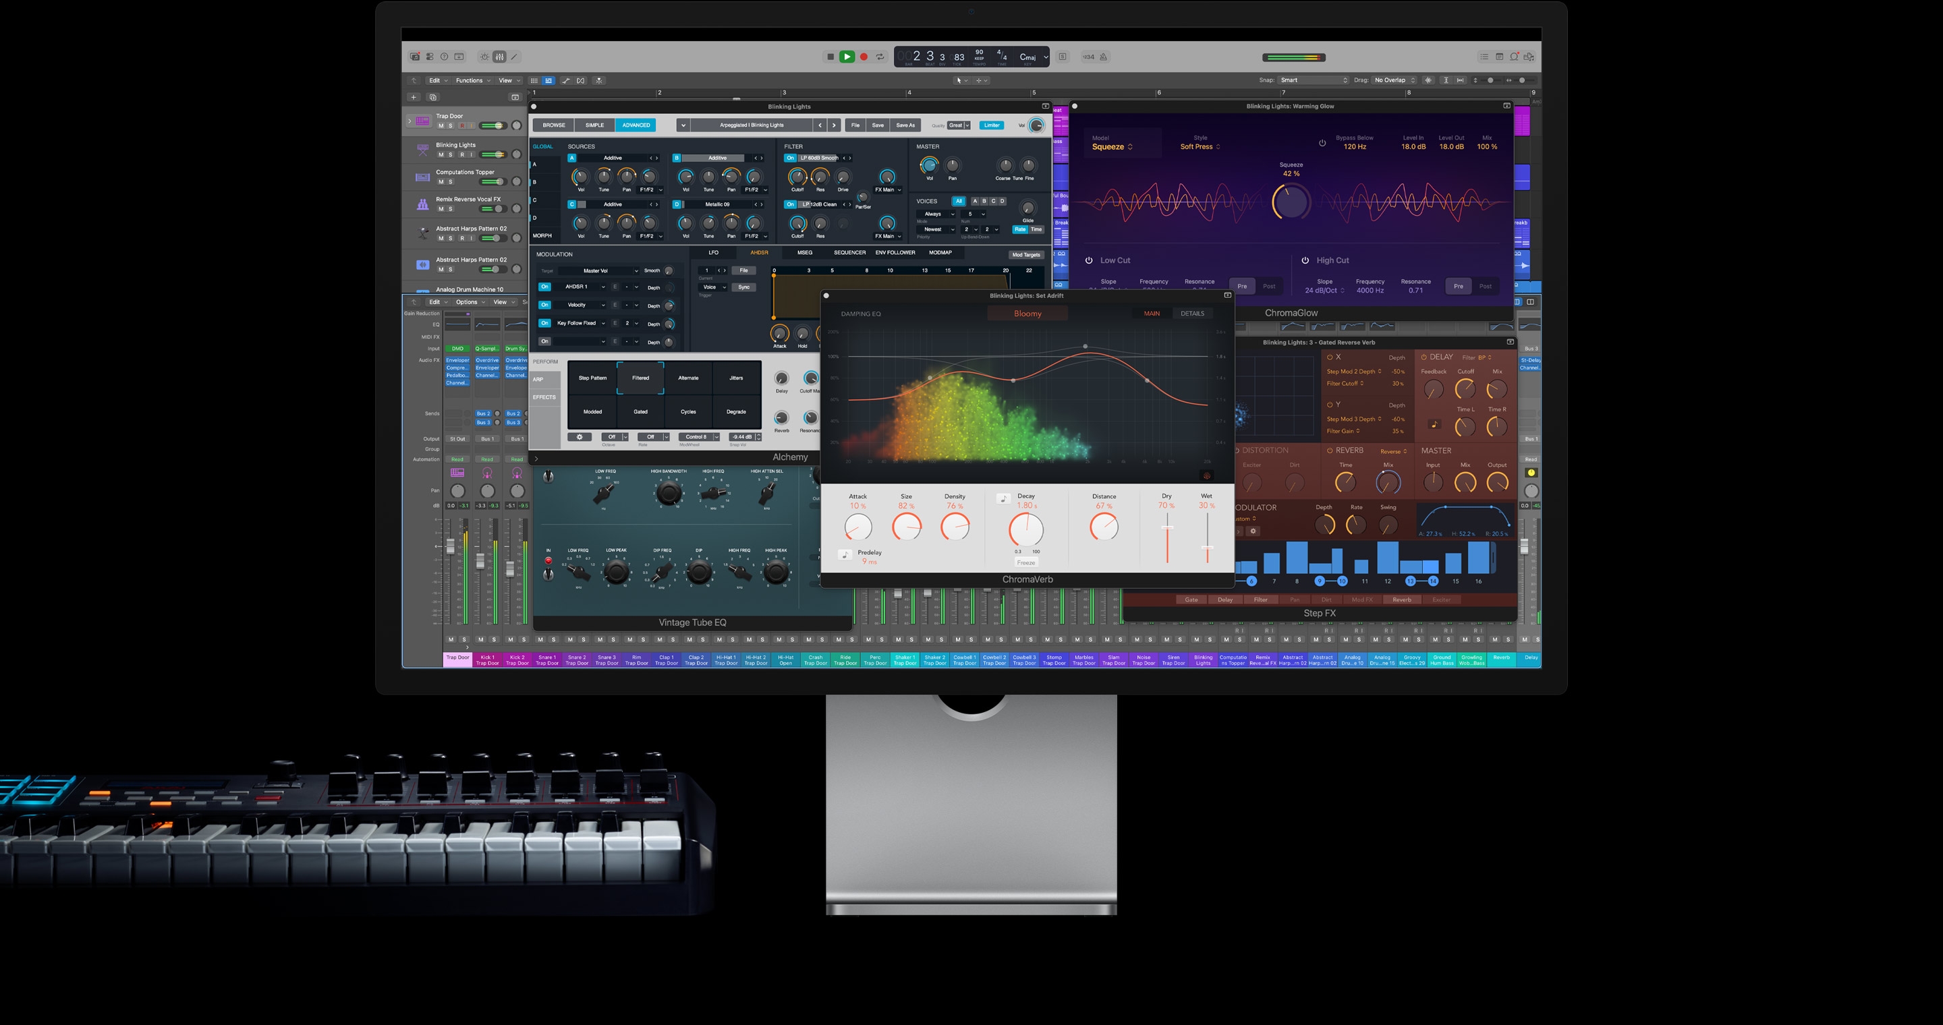Open the Functions menu in the piano roll

pos(468,80)
